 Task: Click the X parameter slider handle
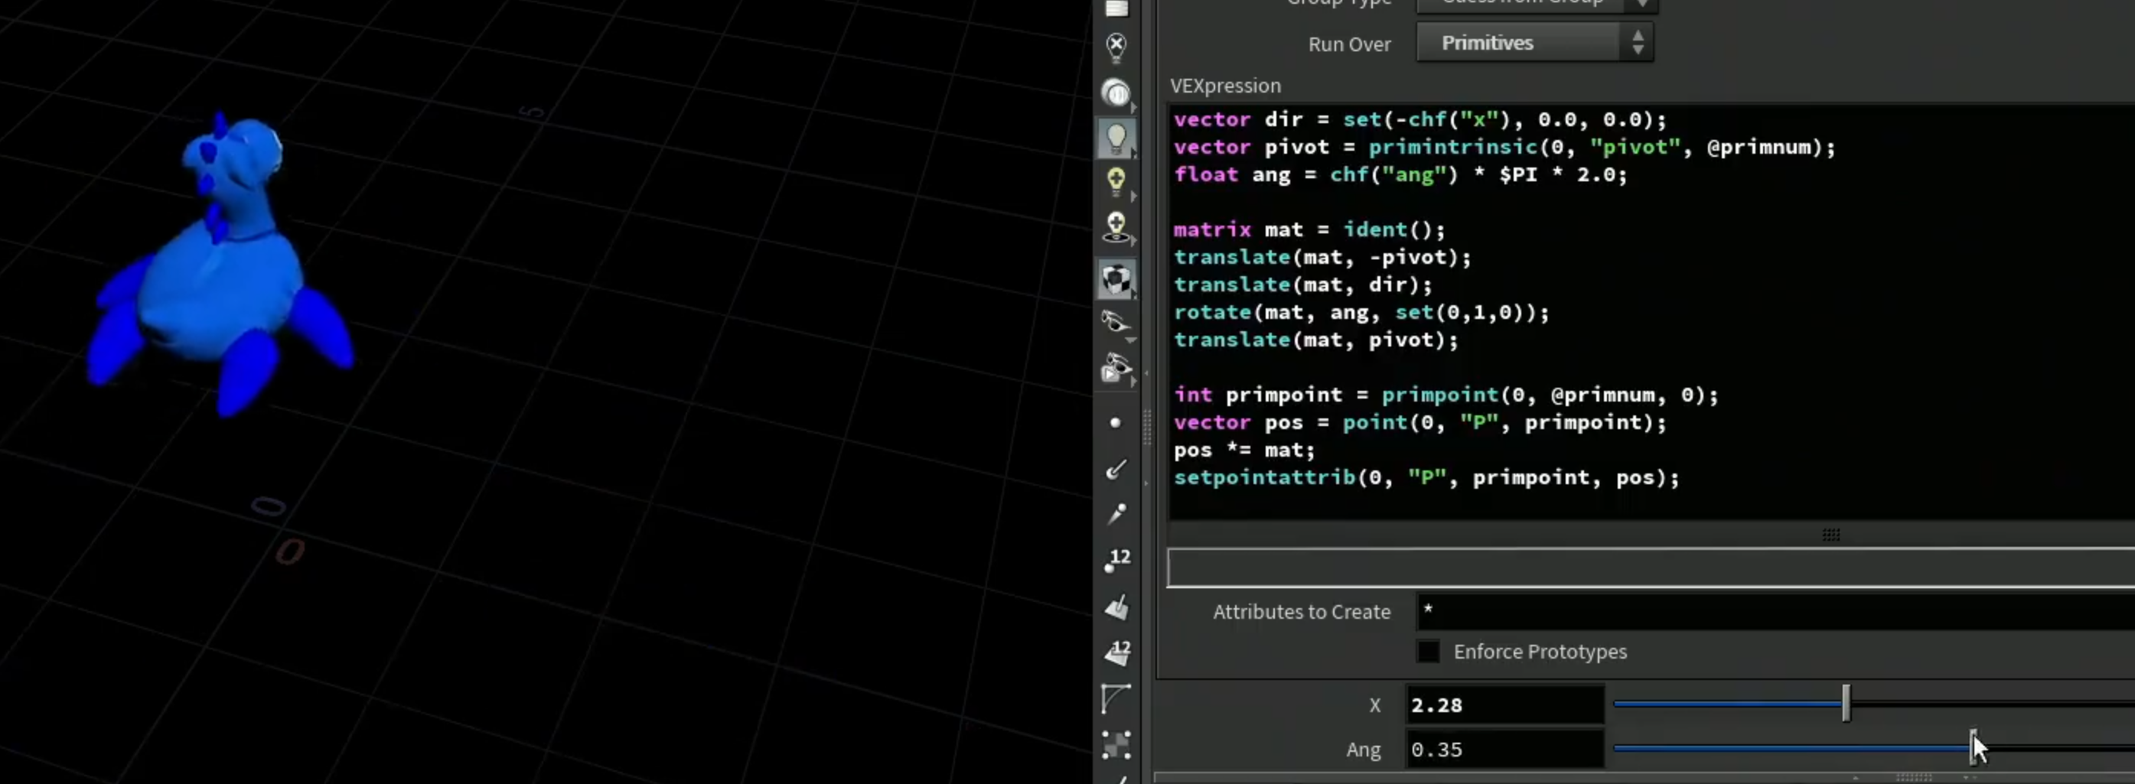pos(1846,703)
